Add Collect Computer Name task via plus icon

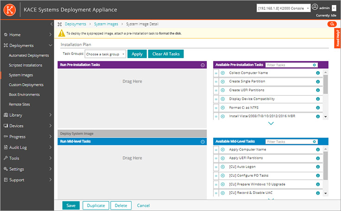pos(223,73)
